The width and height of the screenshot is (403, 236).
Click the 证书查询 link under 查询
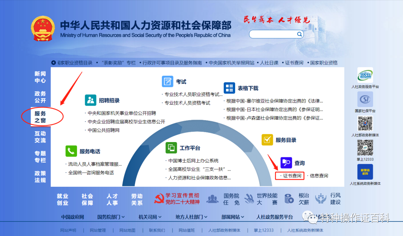point(292,176)
